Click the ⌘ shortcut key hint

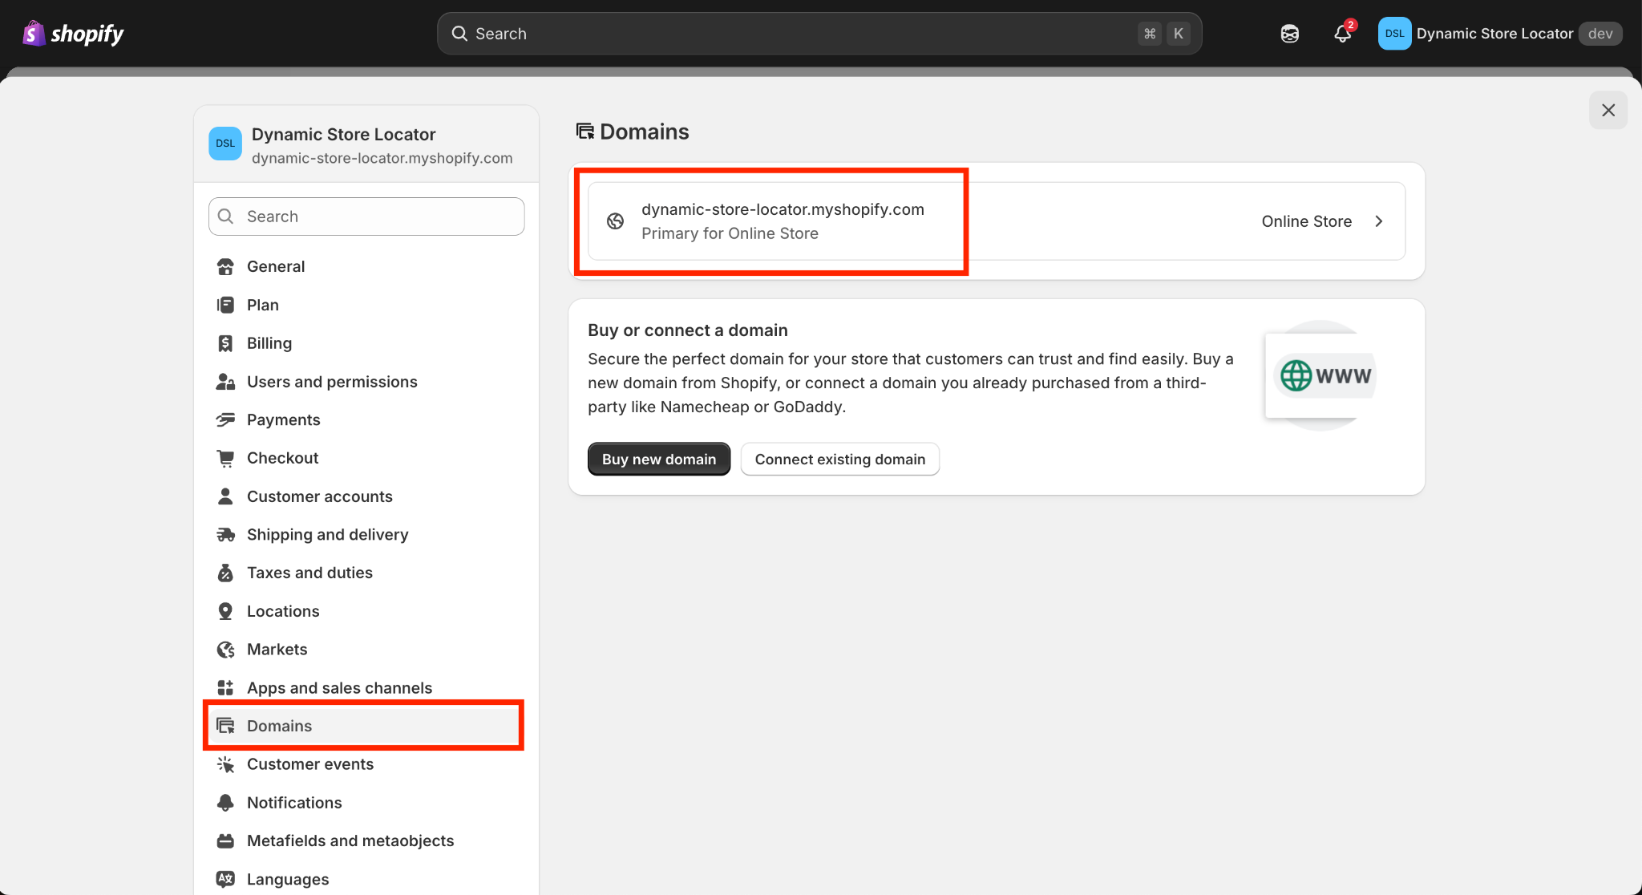pyautogui.click(x=1150, y=34)
